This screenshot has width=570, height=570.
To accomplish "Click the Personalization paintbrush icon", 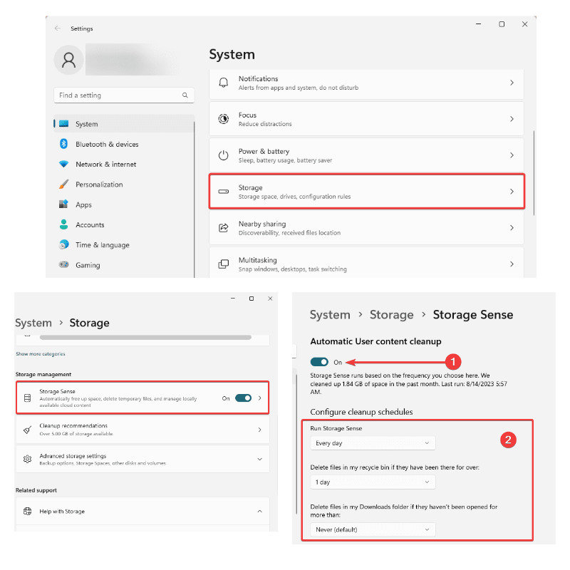I will point(63,185).
